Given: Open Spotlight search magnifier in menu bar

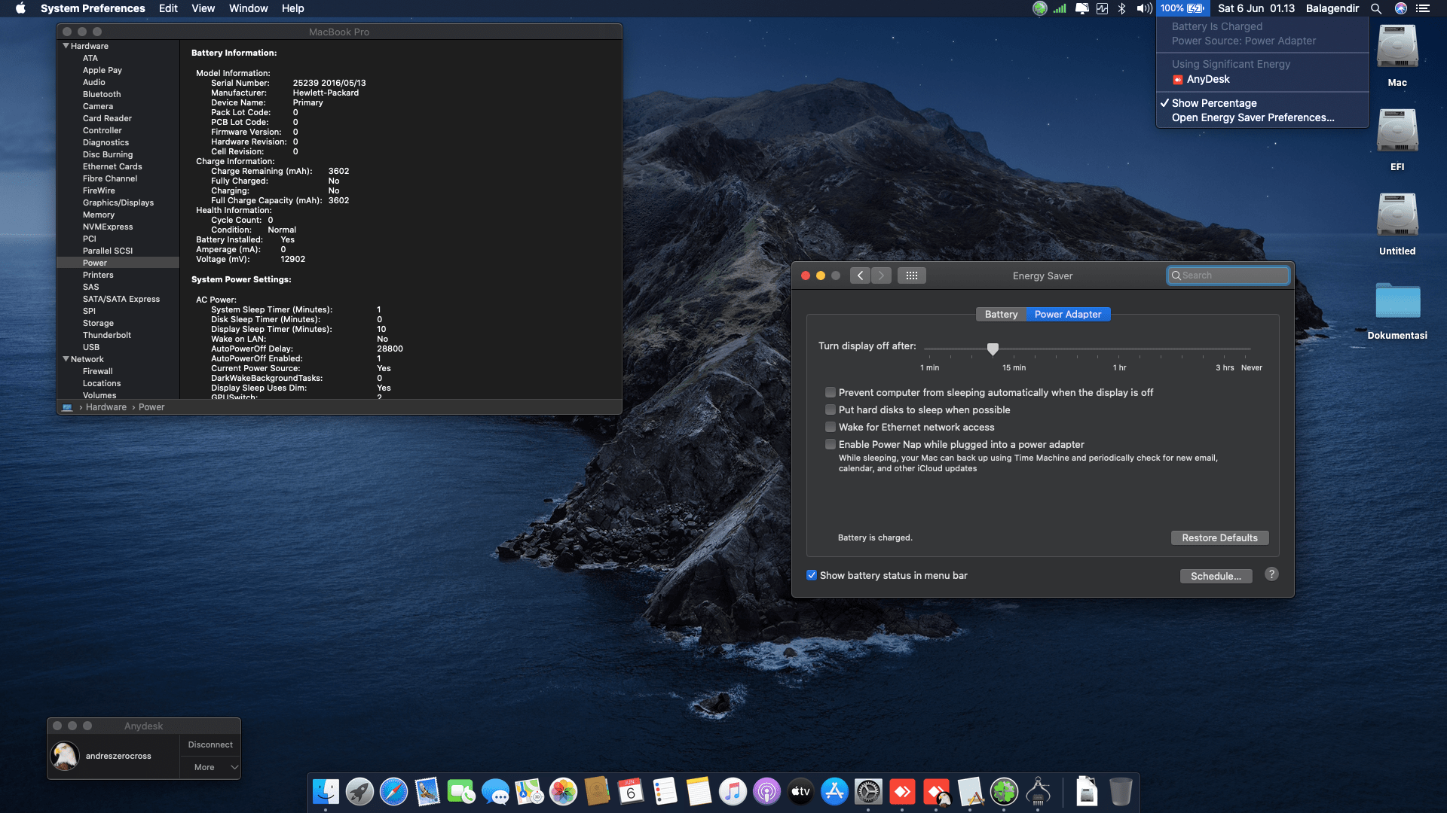Looking at the screenshot, I should coord(1375,8).
